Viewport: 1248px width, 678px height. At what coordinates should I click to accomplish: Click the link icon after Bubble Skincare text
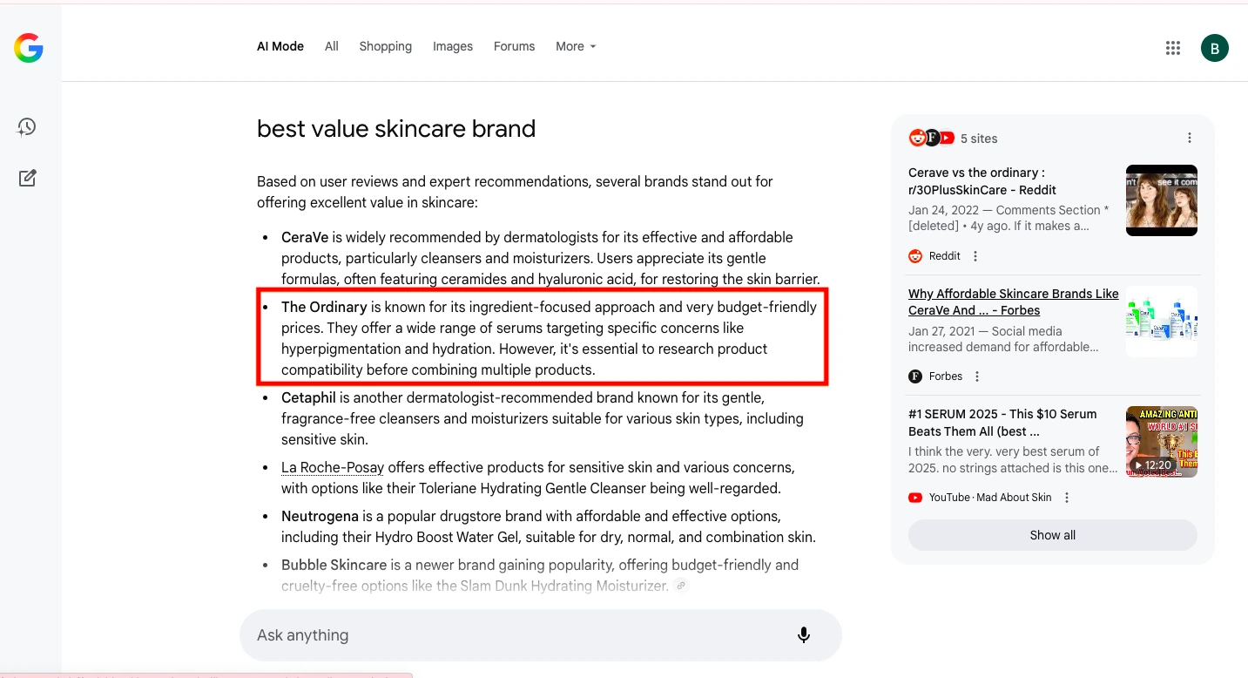pos(681,586)
